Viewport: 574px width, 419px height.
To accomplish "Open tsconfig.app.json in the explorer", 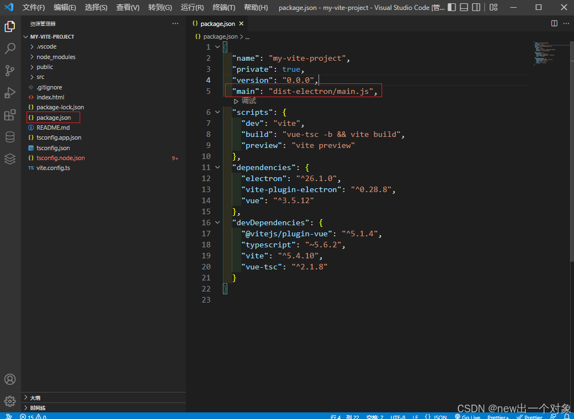I will pyautogui.click(x=103, y=137).
